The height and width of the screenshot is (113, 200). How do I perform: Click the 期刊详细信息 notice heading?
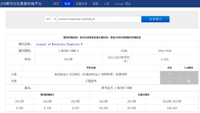click(102, 37)
